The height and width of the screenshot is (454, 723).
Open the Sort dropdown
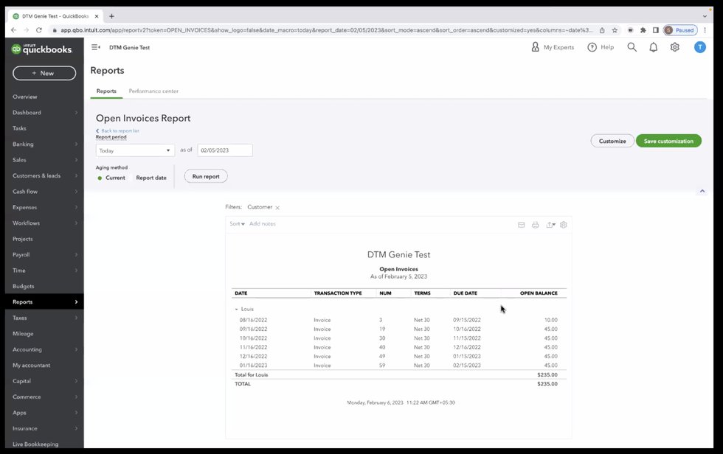tap(237, 224)
